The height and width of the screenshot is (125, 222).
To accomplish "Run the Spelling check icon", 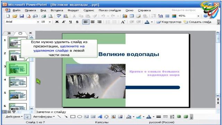I will coord(59,16).
